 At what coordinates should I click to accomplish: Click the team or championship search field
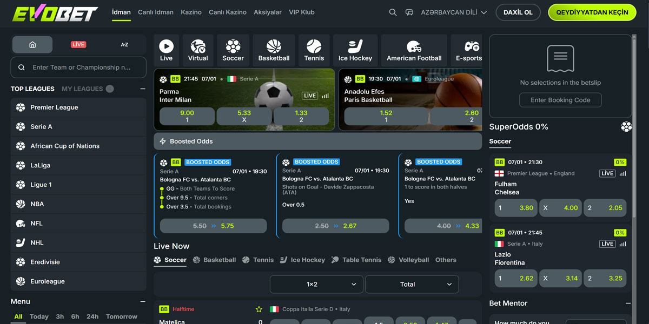click(81, 67)
